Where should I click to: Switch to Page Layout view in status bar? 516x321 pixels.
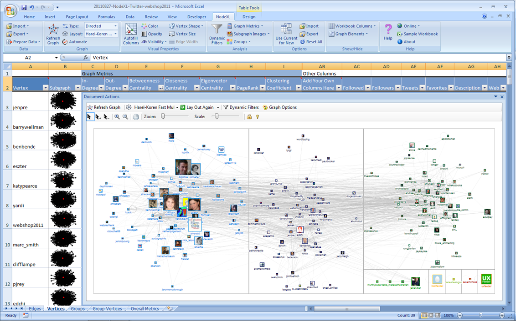[x=431, y=316]
